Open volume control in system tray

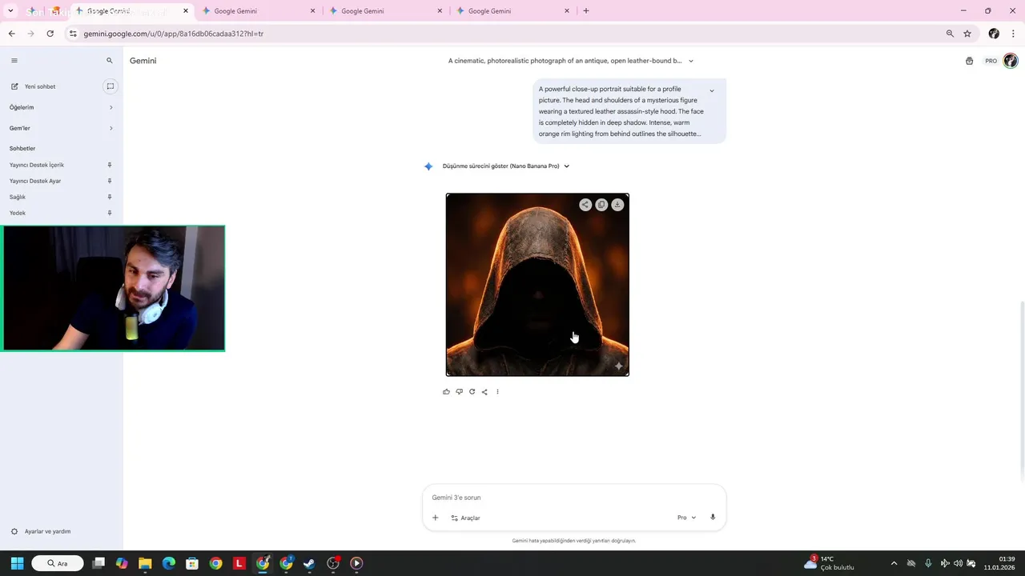958,563
